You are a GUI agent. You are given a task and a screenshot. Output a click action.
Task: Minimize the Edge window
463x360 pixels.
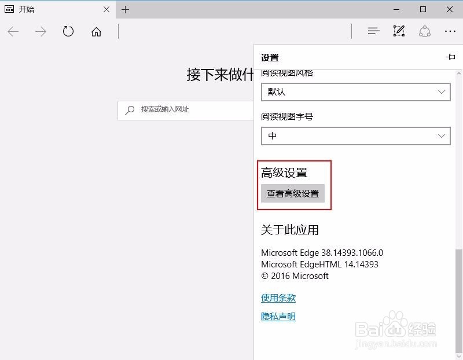coord(396,9)
